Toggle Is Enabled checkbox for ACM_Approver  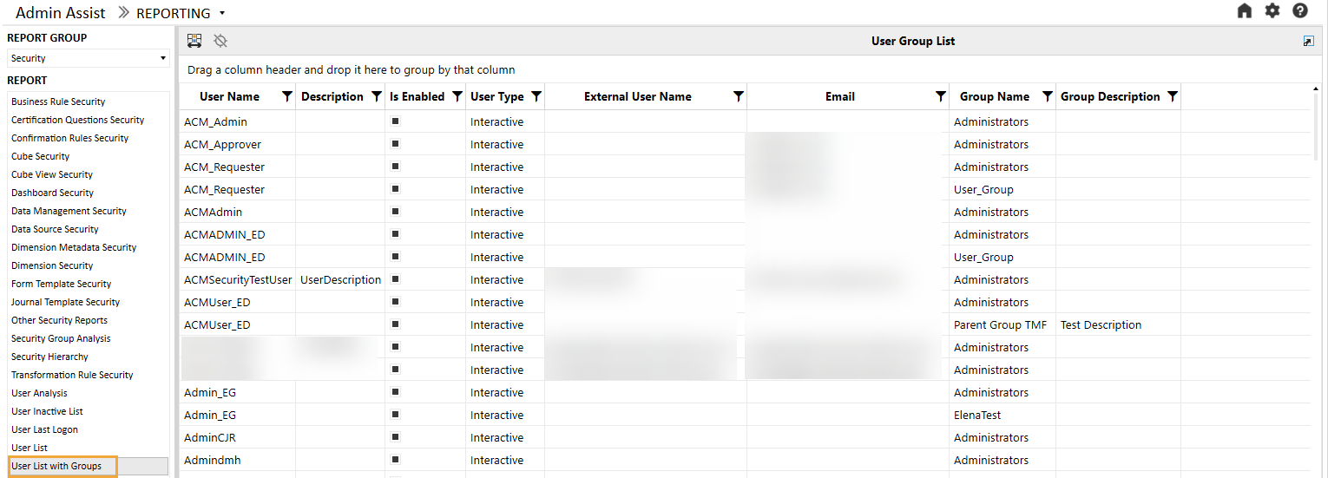[x=395, y=143]
